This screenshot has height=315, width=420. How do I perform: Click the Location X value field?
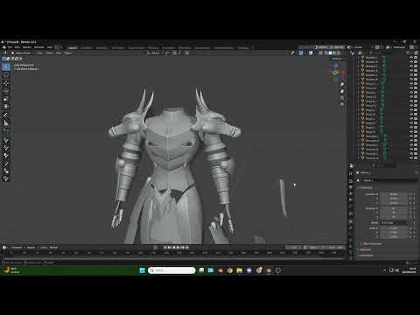coord(394,194)
